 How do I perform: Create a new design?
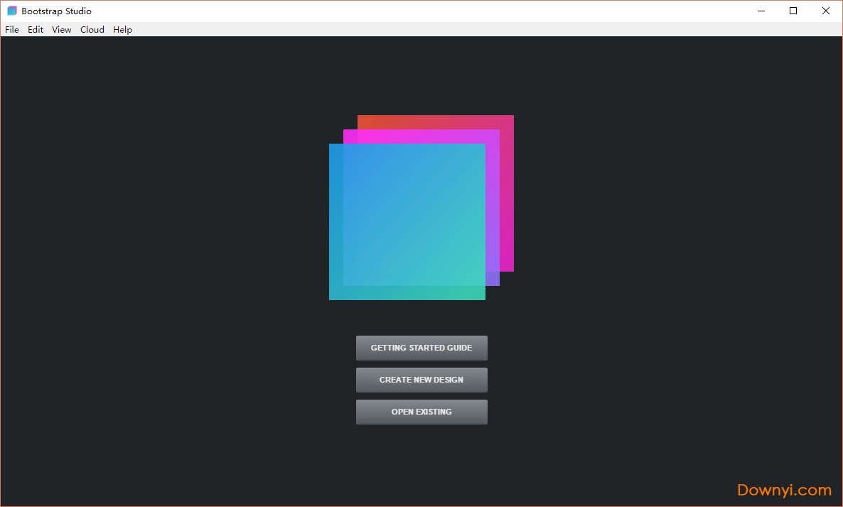(x=421, y=380)
